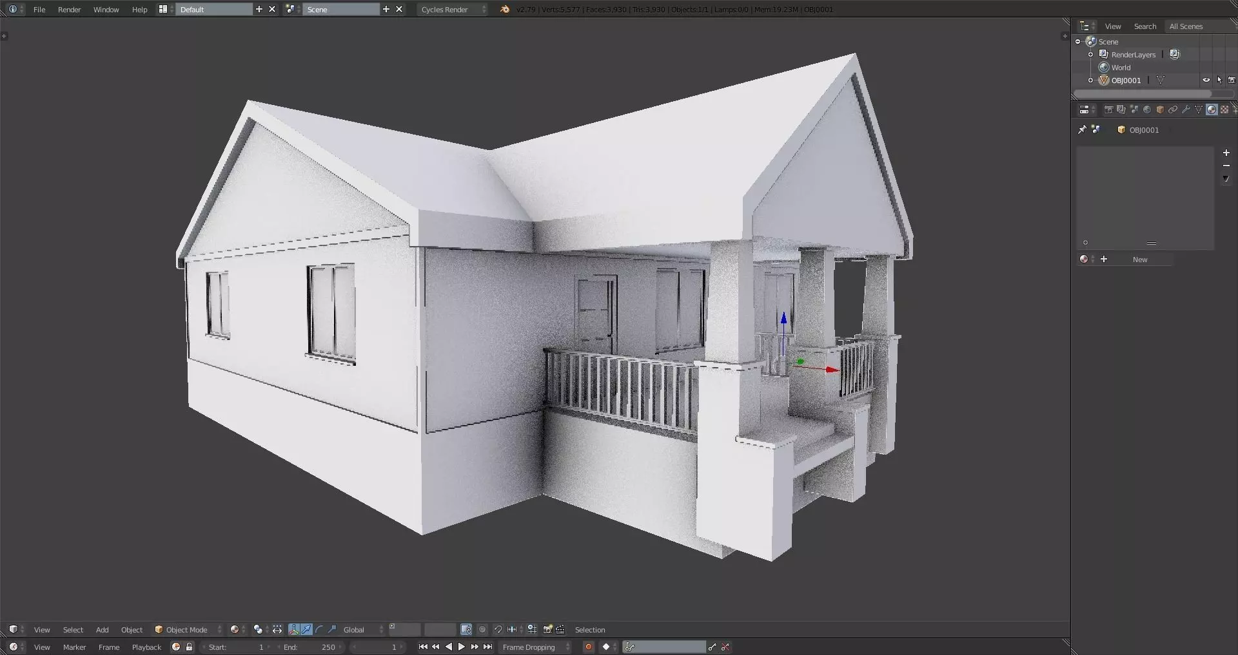Toggle OBJ0001 visibility eye in outliner
The width and height of the screenshot is (1238, 655).
(1206, 80)
